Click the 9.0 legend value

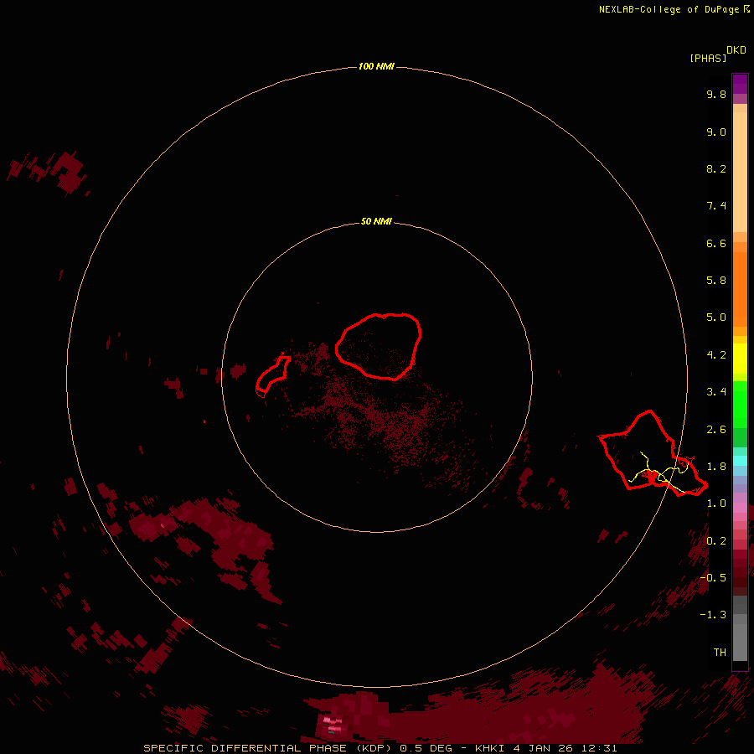[716, 132]
